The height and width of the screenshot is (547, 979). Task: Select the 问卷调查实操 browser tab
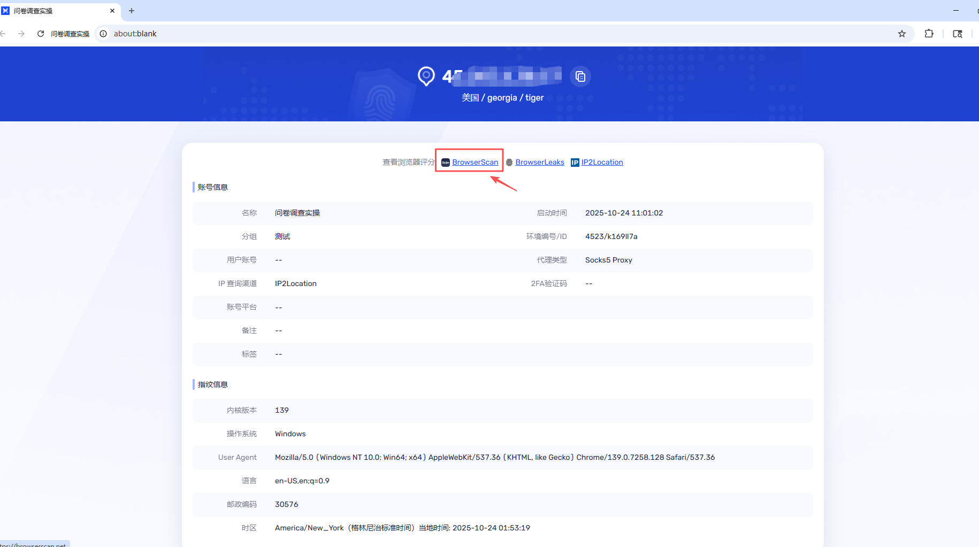(53, 11)
